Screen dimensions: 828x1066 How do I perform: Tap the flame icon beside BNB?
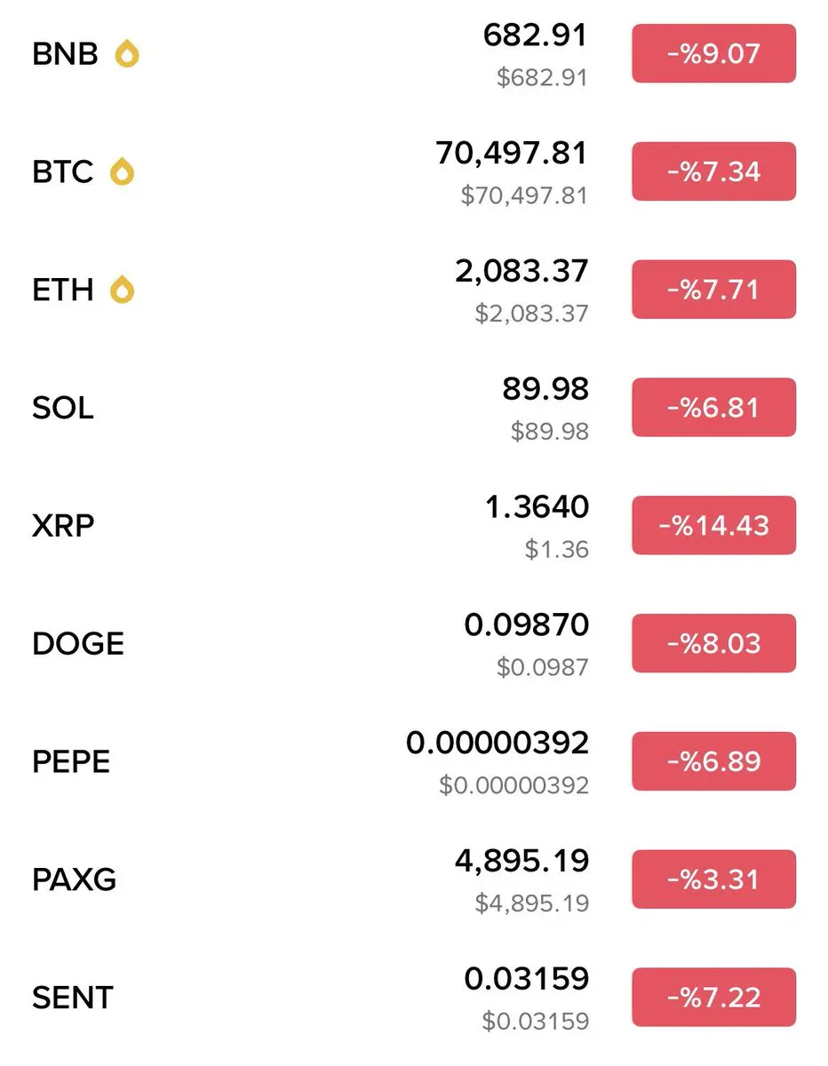tap(127, 55)
